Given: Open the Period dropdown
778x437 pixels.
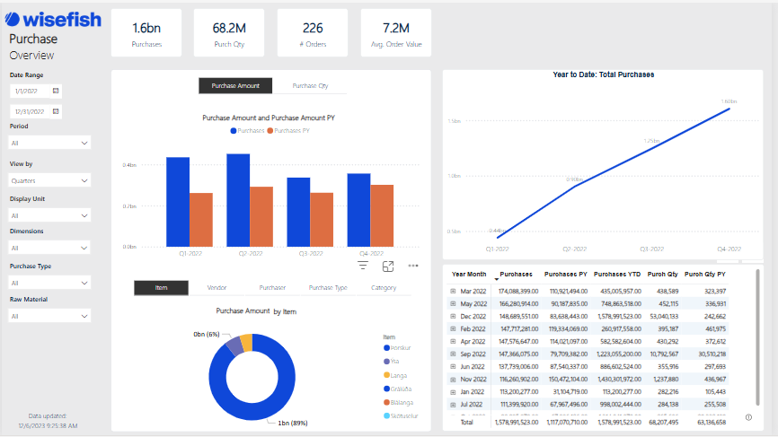Looking at the screenshot, I should 49,143.
